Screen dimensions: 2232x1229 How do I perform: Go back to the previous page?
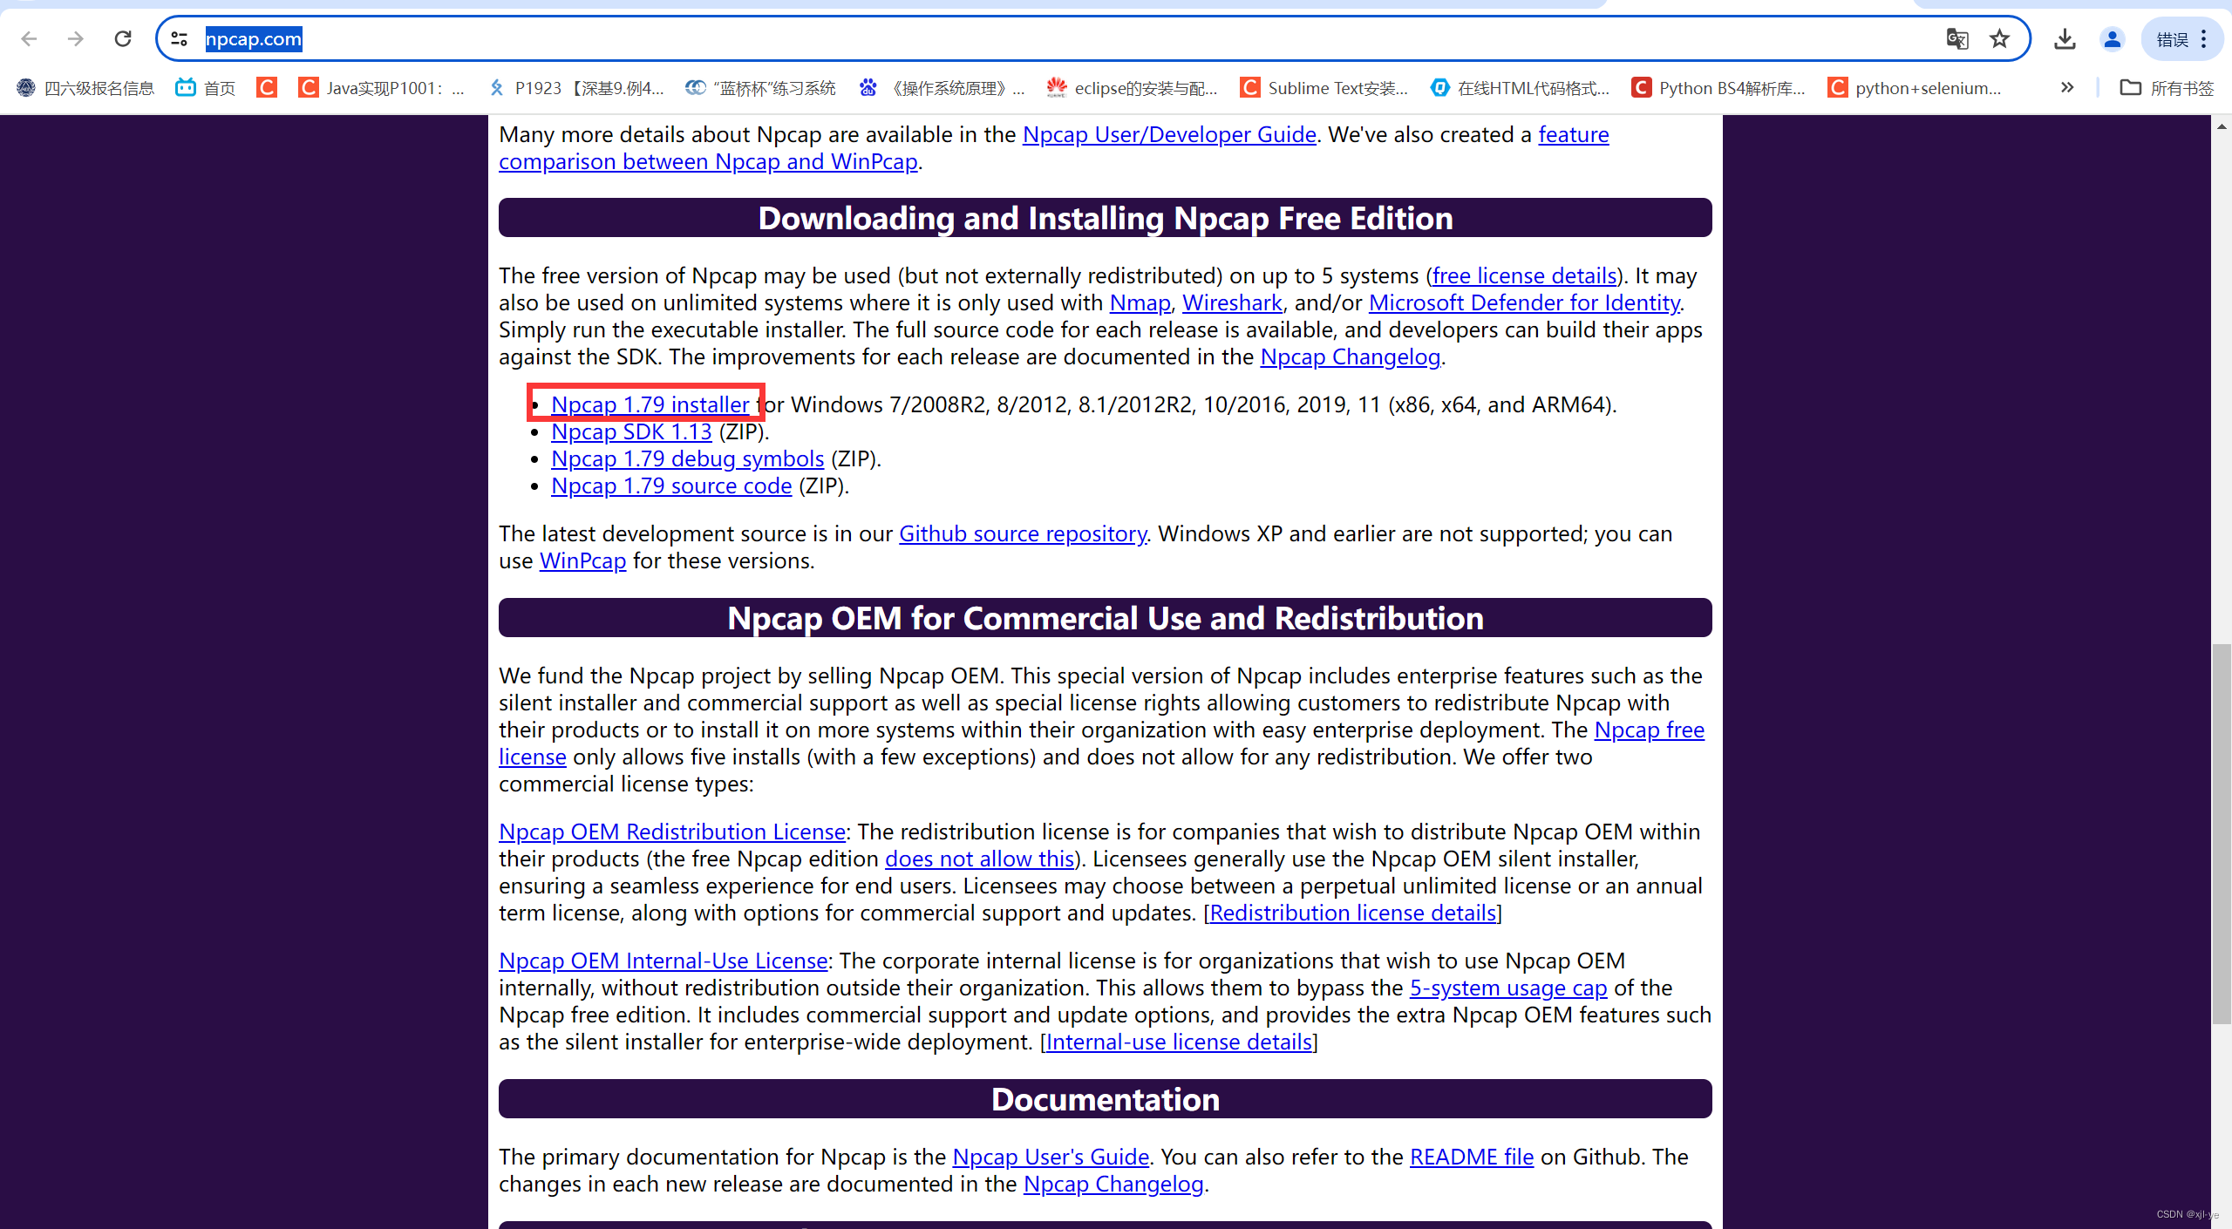(29, 39)
